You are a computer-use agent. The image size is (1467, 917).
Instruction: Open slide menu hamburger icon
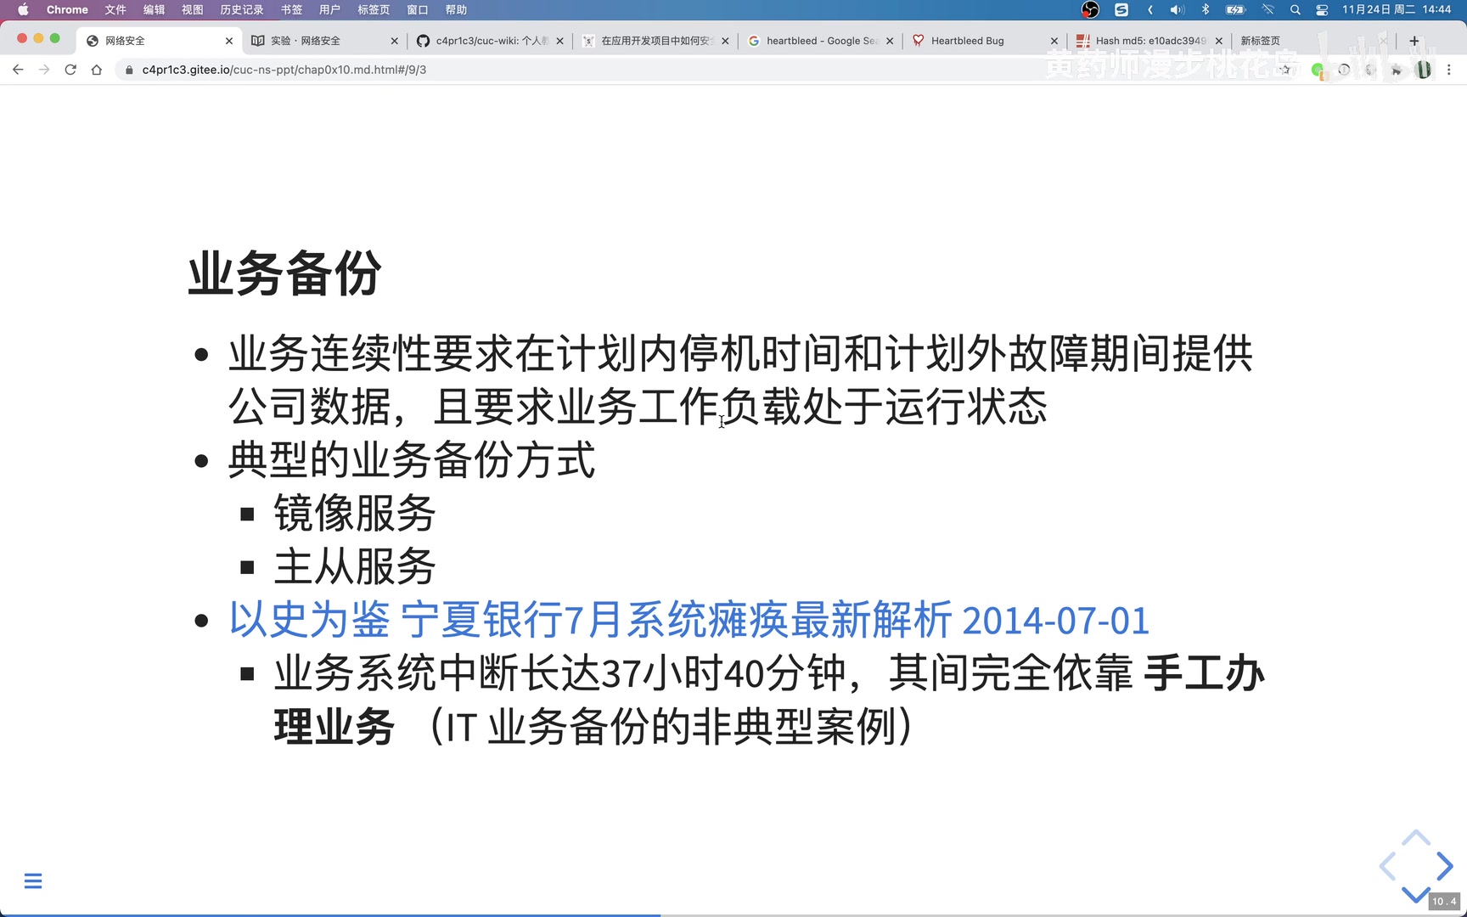click(x=33, y=880)
